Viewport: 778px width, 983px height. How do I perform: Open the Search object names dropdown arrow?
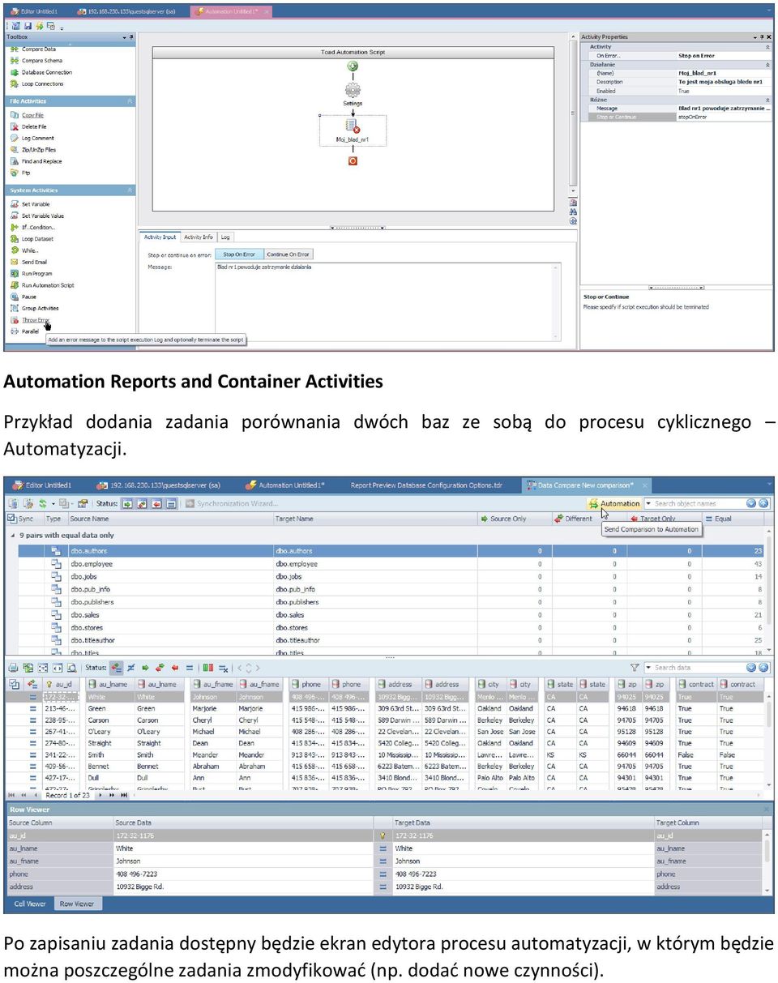(648, 504)
